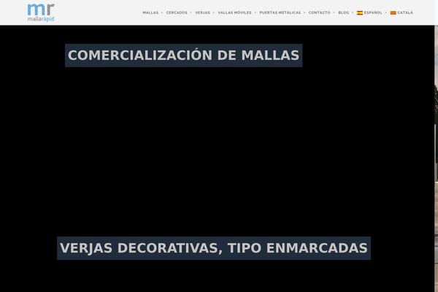The height and width of the screenshot is (292, 438).
Task: Open the Verjas menu item
Action: pyautogui.click(x=202, y=12)
